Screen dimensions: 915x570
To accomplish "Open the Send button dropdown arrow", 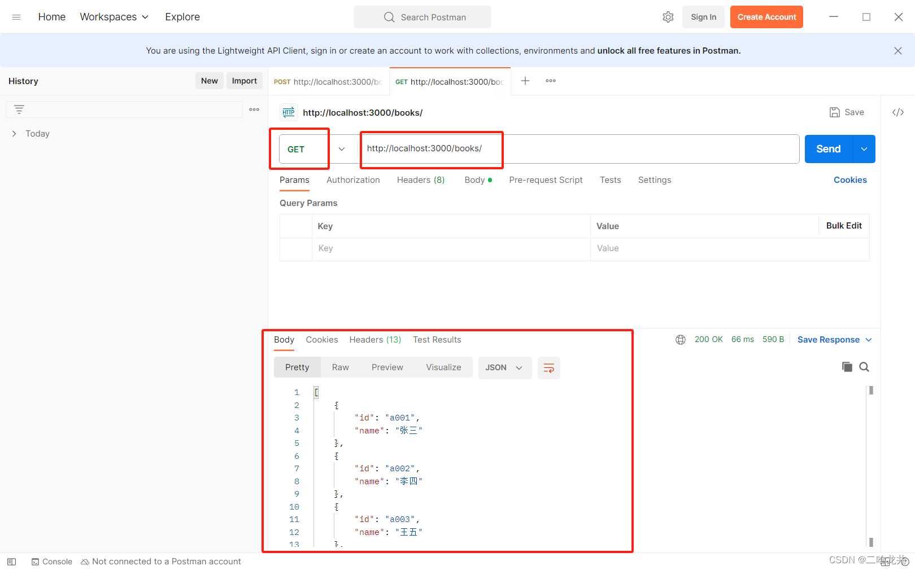I will click(x=864, y=149).
